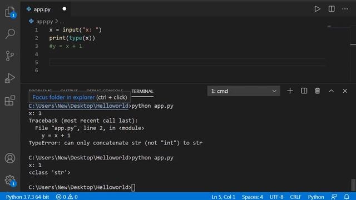Switch to the TERMINAL panel tab
The width and height of the screenshot is (356, 200).
click(142, 91)
